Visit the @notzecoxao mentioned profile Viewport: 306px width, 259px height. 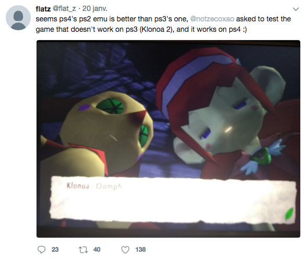click(x=212, y=19)
